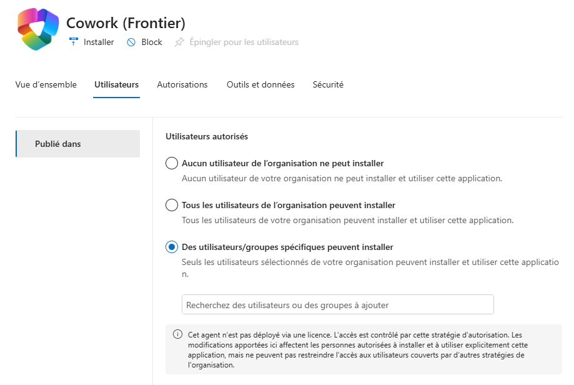Select Des utilisateurs/groupes spécifiques radio button
This screenshot has width=574, height=385.
pyautogui.click(x=172, y=247)
